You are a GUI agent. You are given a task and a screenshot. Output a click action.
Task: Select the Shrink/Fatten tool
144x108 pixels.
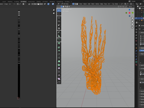click(x=59, y=75)
